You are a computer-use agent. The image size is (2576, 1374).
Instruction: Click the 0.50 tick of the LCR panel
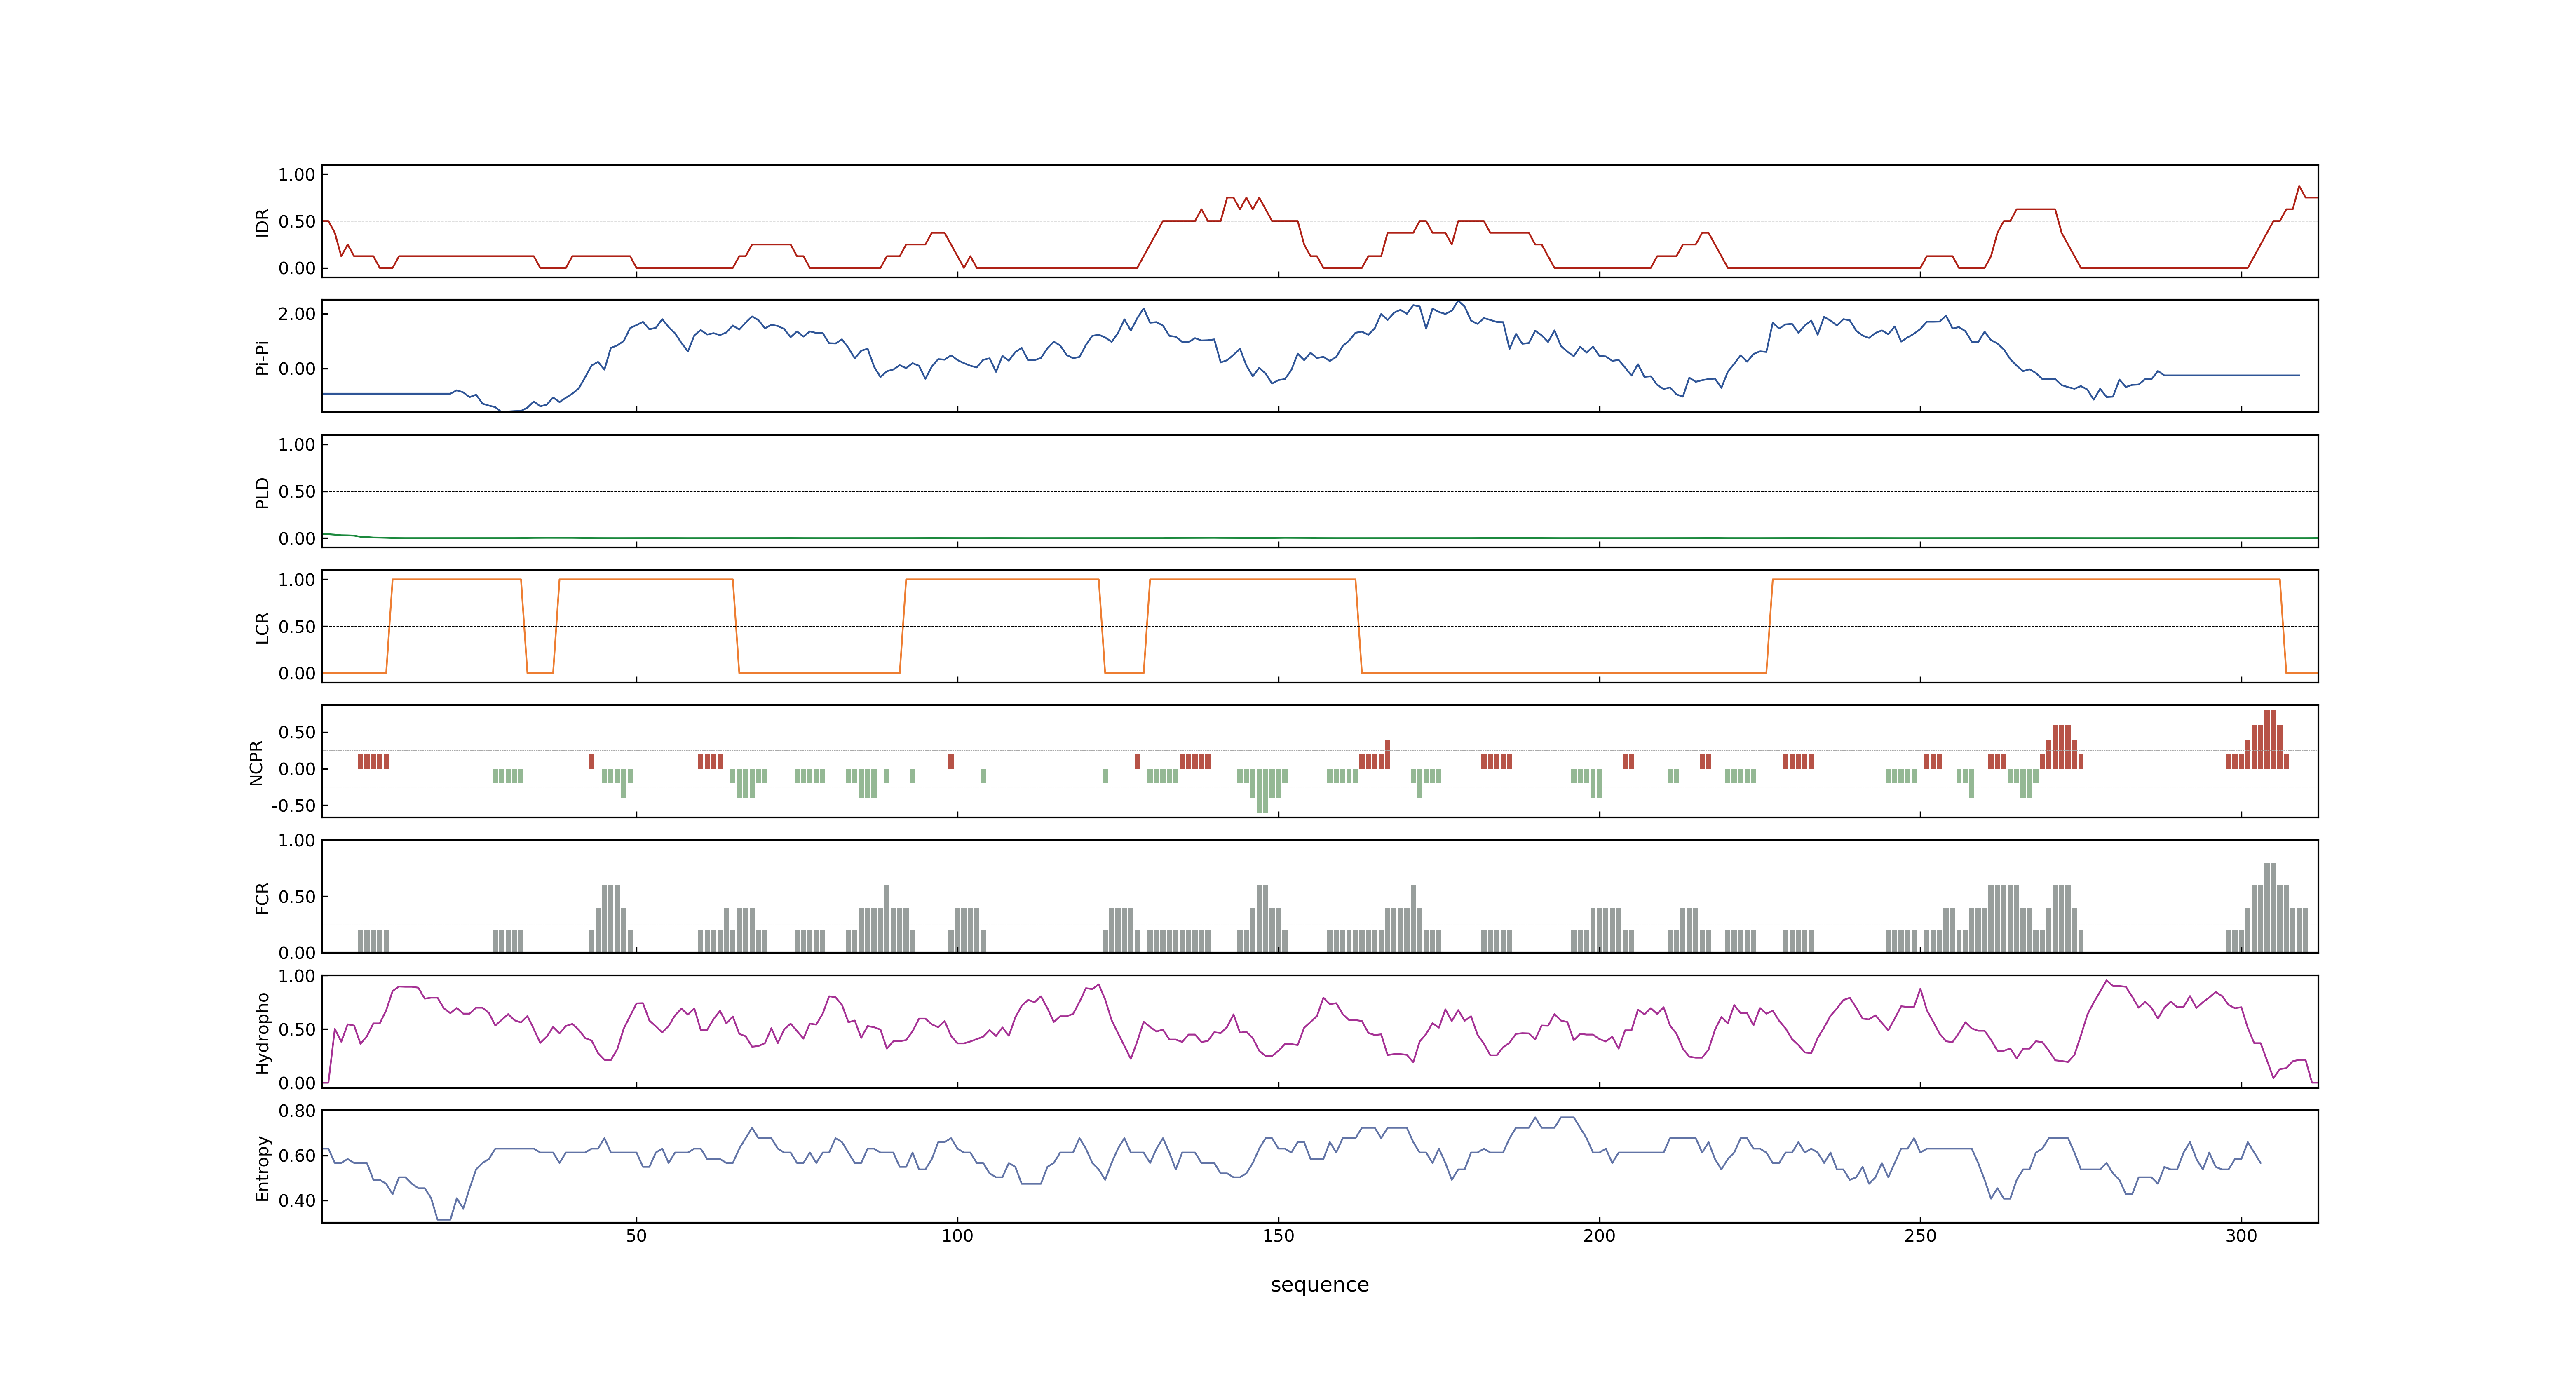pos(297,627)
